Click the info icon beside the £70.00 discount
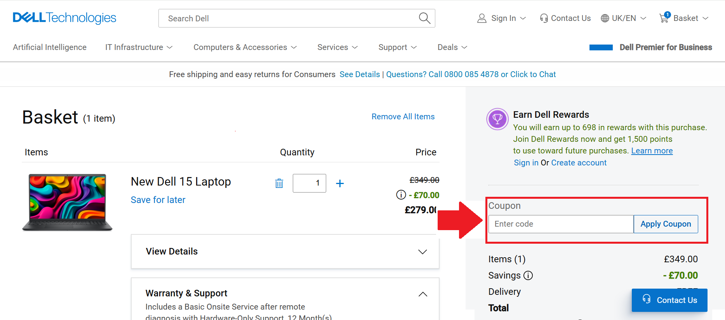 [x=401, y=195]
